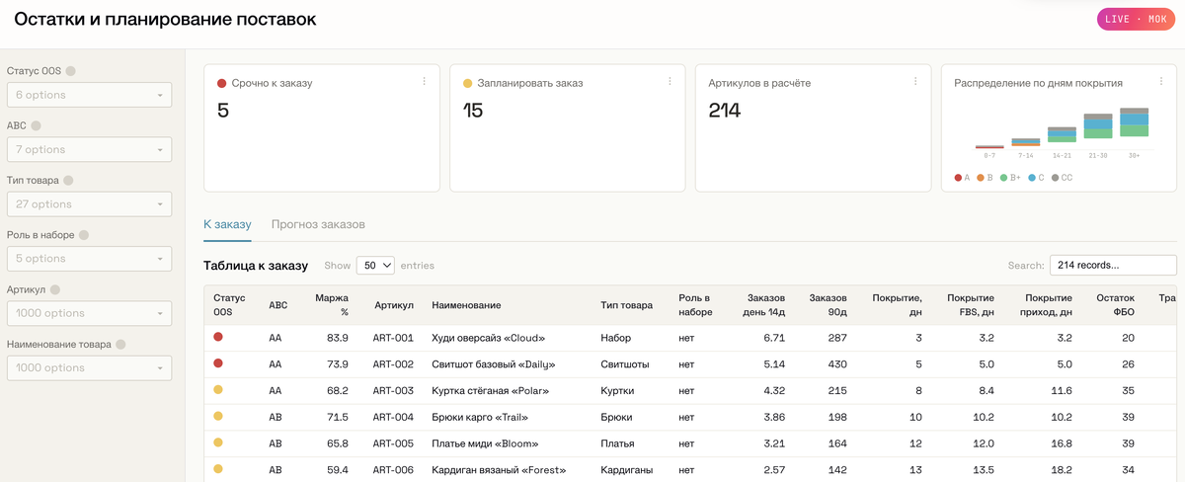
Task: Focus the table Search input field
Action: 1113,265
